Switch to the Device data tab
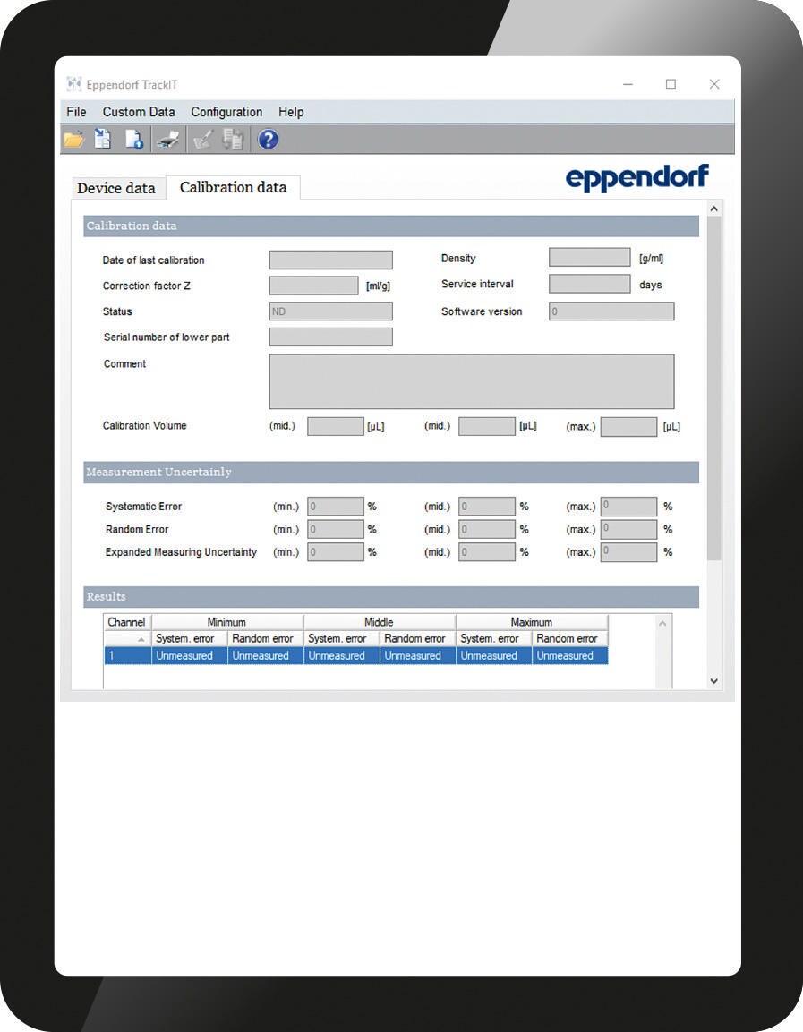Image resolution: width=803 pixels, height=1032 pixels. tap(116, 188)
